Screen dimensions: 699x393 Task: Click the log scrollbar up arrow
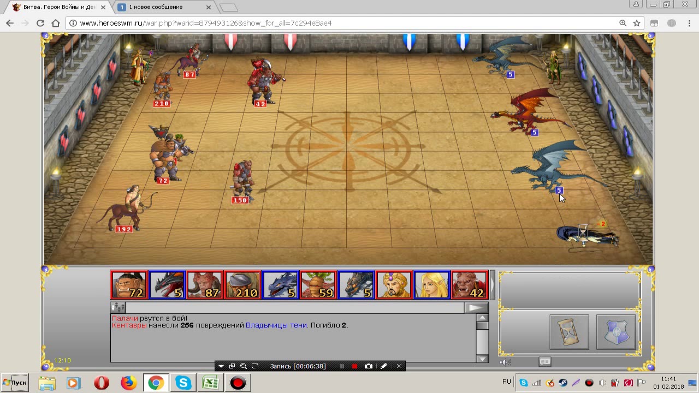482,318
